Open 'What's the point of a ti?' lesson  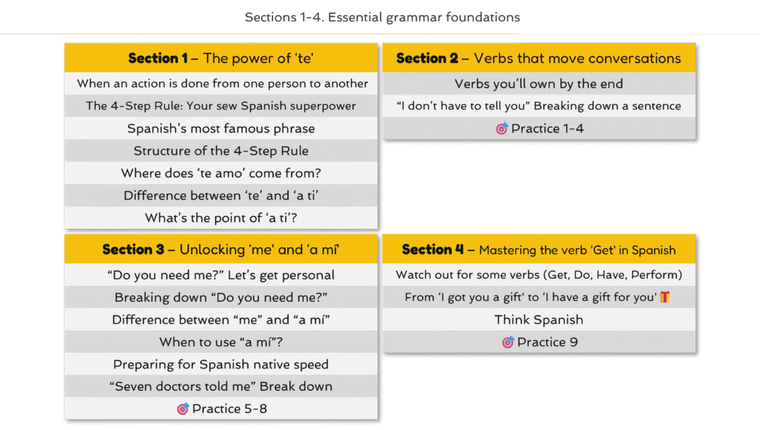221,218
